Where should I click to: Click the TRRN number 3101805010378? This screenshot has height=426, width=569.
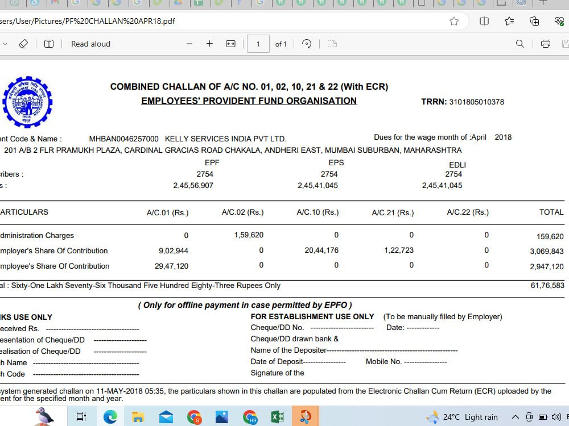point(476,102)
